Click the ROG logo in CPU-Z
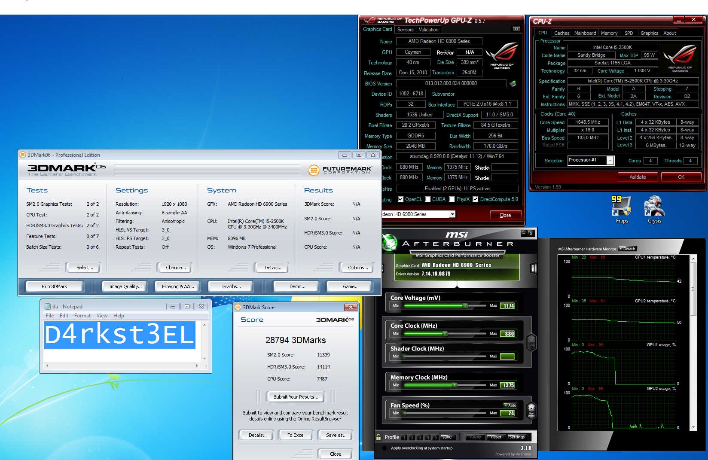The image size is (708, 460). tap(680, 58)
